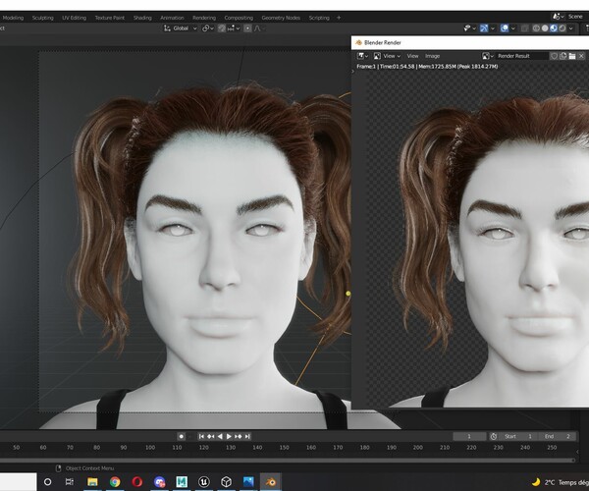
Task: Open the Geometry Nodes workspace
Action: (x=281, y=18)
